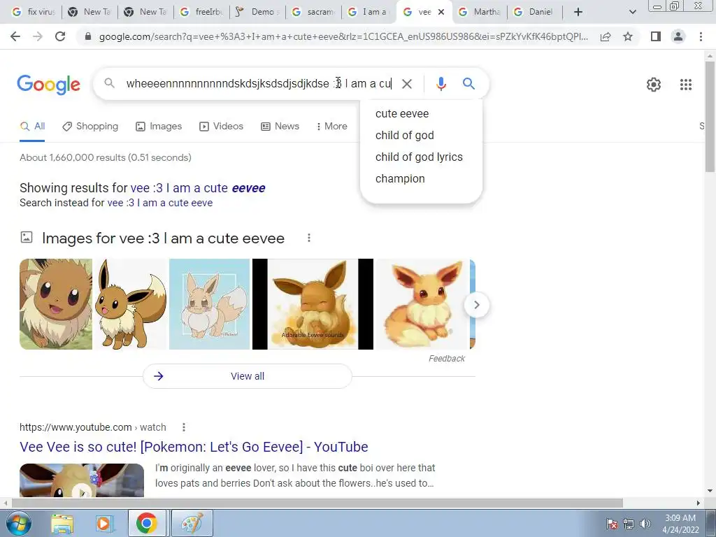This screenshot has height=537, width=716.
Task: Click the Google logo
Action: pyautogui.click(x=48, y=85)
